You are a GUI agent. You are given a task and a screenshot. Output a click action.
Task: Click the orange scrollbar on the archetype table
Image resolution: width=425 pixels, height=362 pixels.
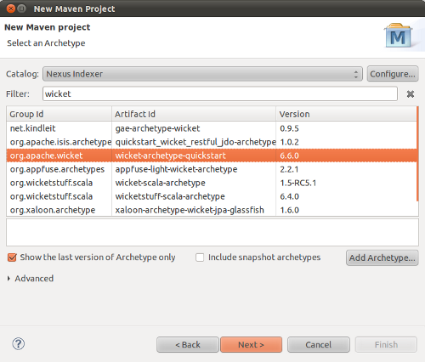tap(417, 154)
